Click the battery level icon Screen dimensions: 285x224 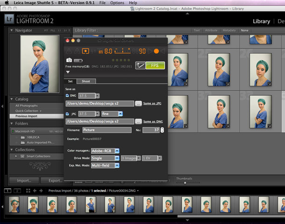click(x=78, y=60)
